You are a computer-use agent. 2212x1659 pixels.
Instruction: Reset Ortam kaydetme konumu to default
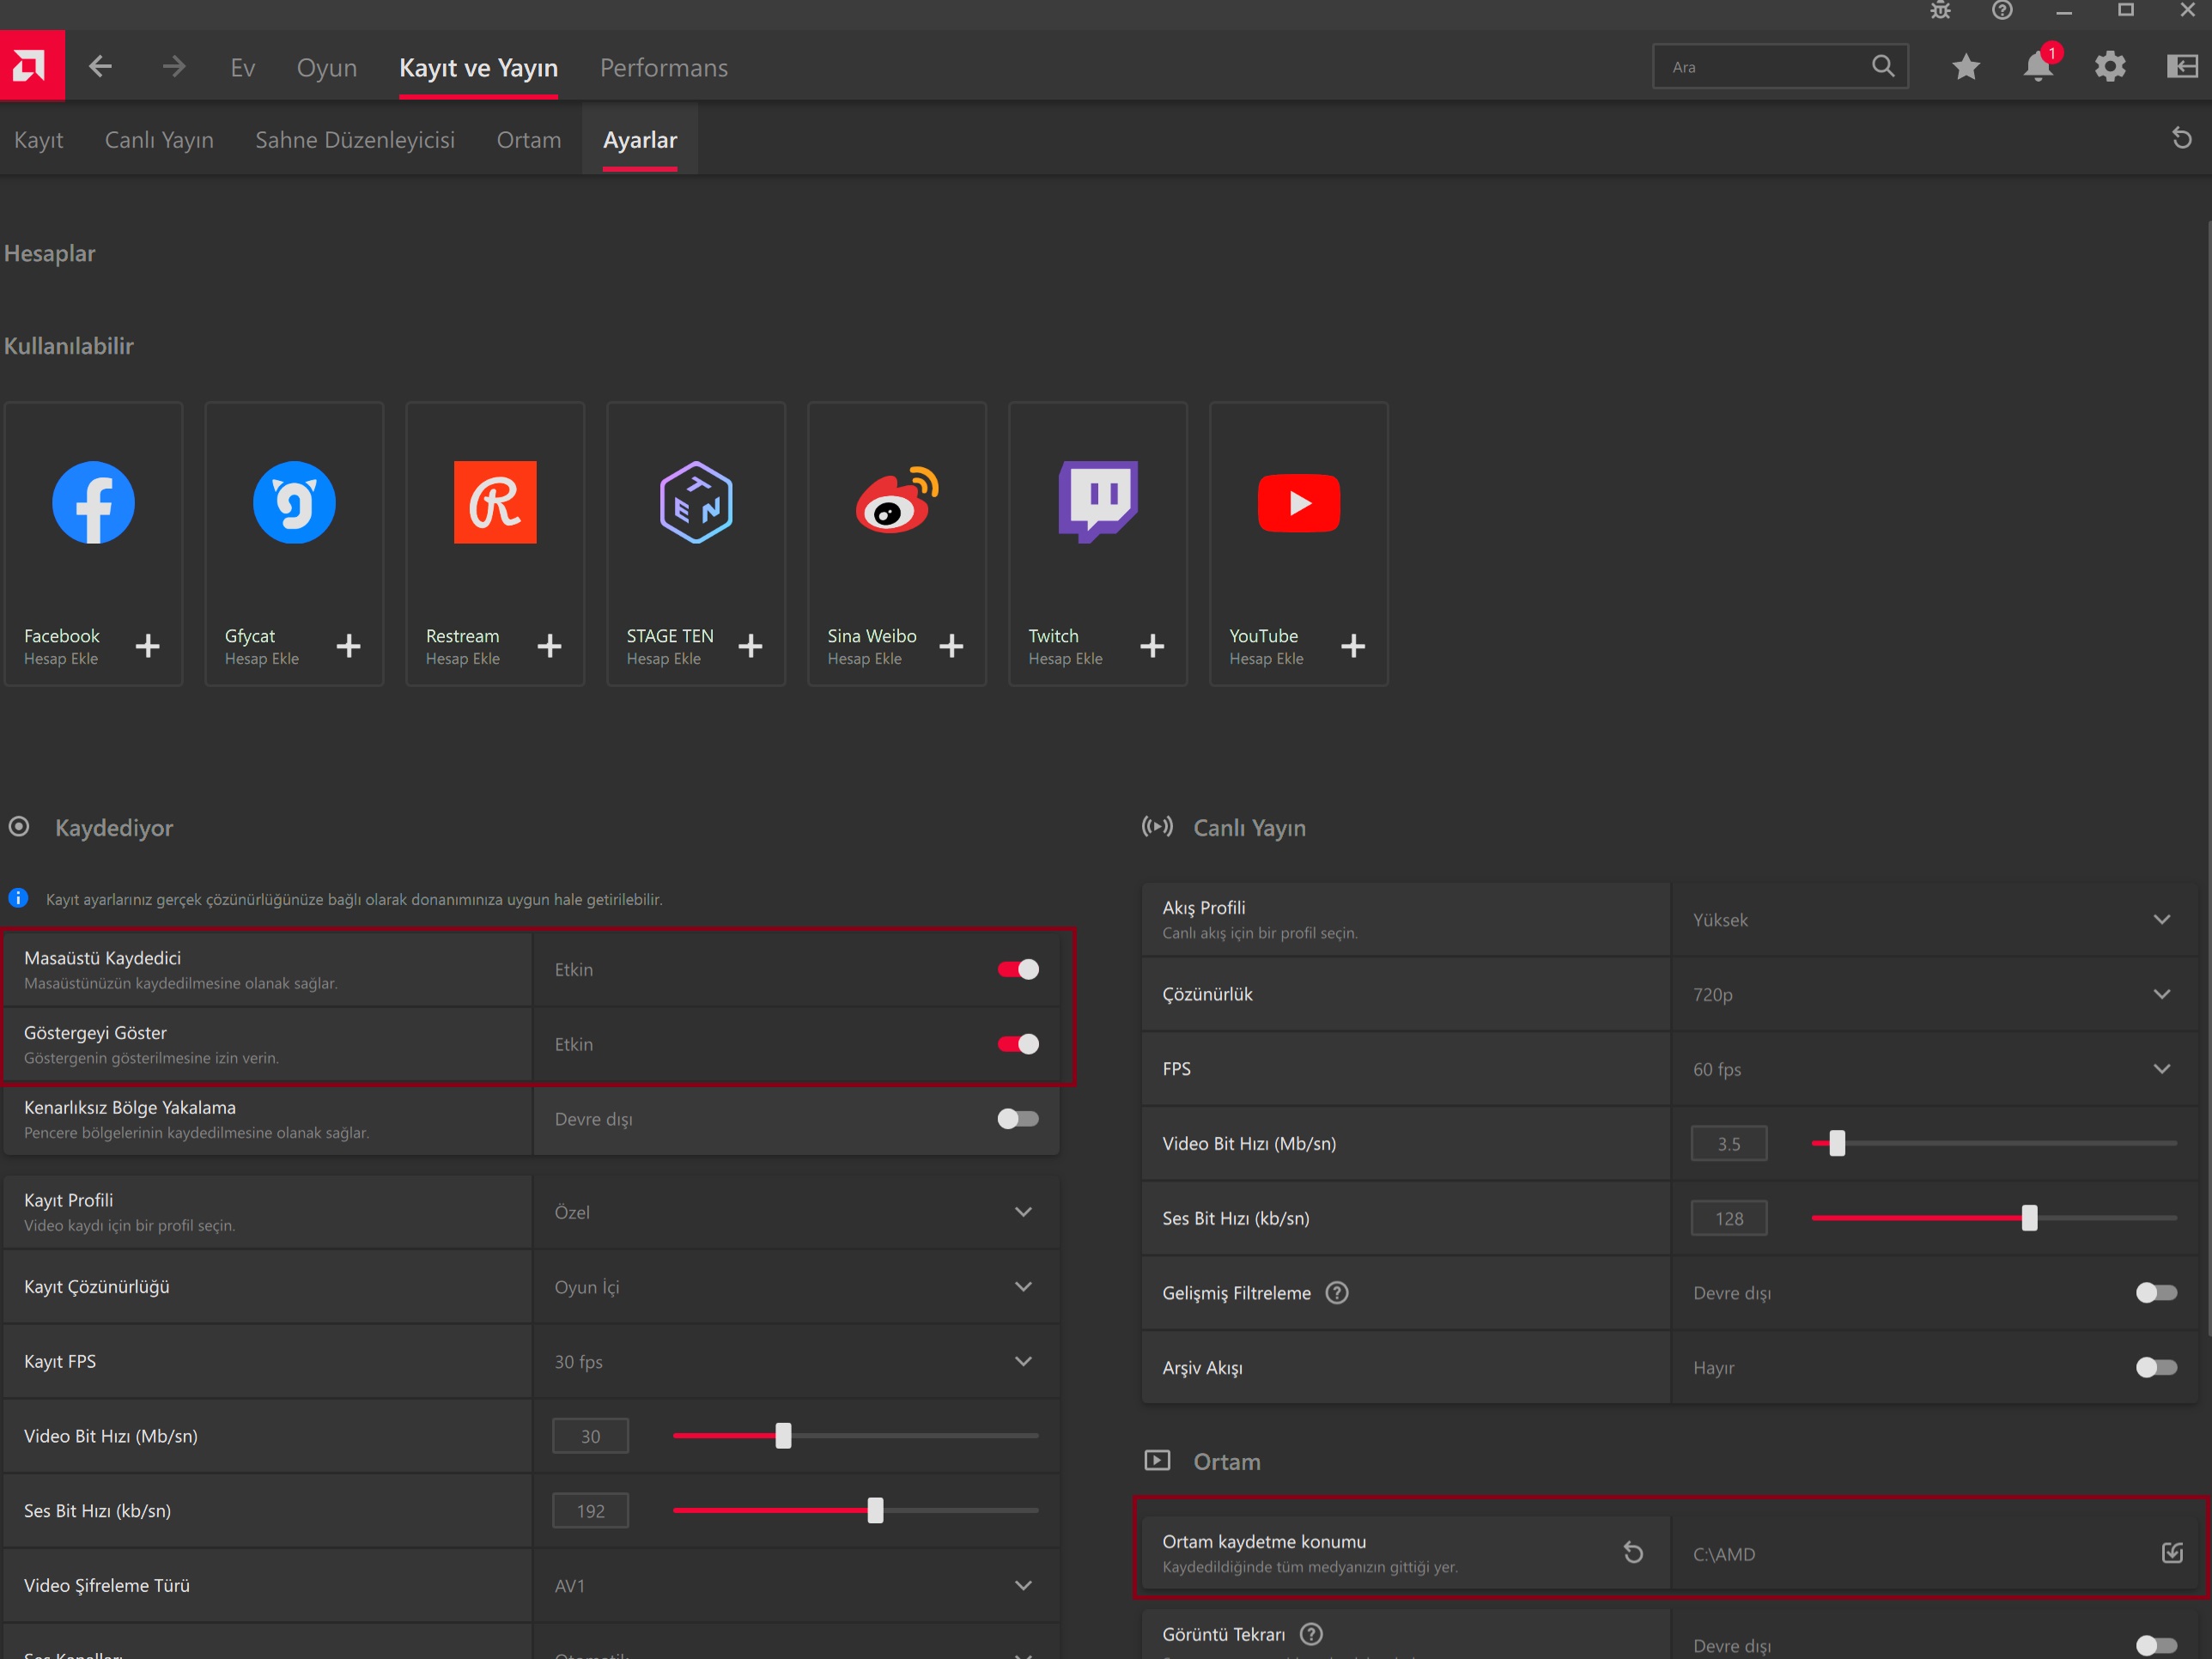tap(1633, 1553)
